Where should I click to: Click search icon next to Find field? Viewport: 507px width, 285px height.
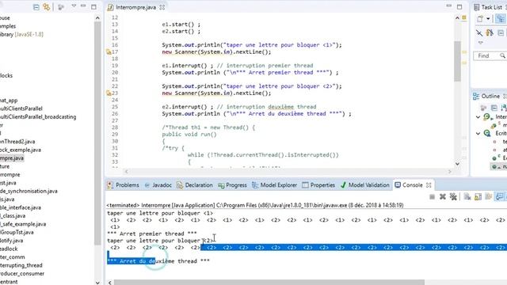(x=502, y=56)
